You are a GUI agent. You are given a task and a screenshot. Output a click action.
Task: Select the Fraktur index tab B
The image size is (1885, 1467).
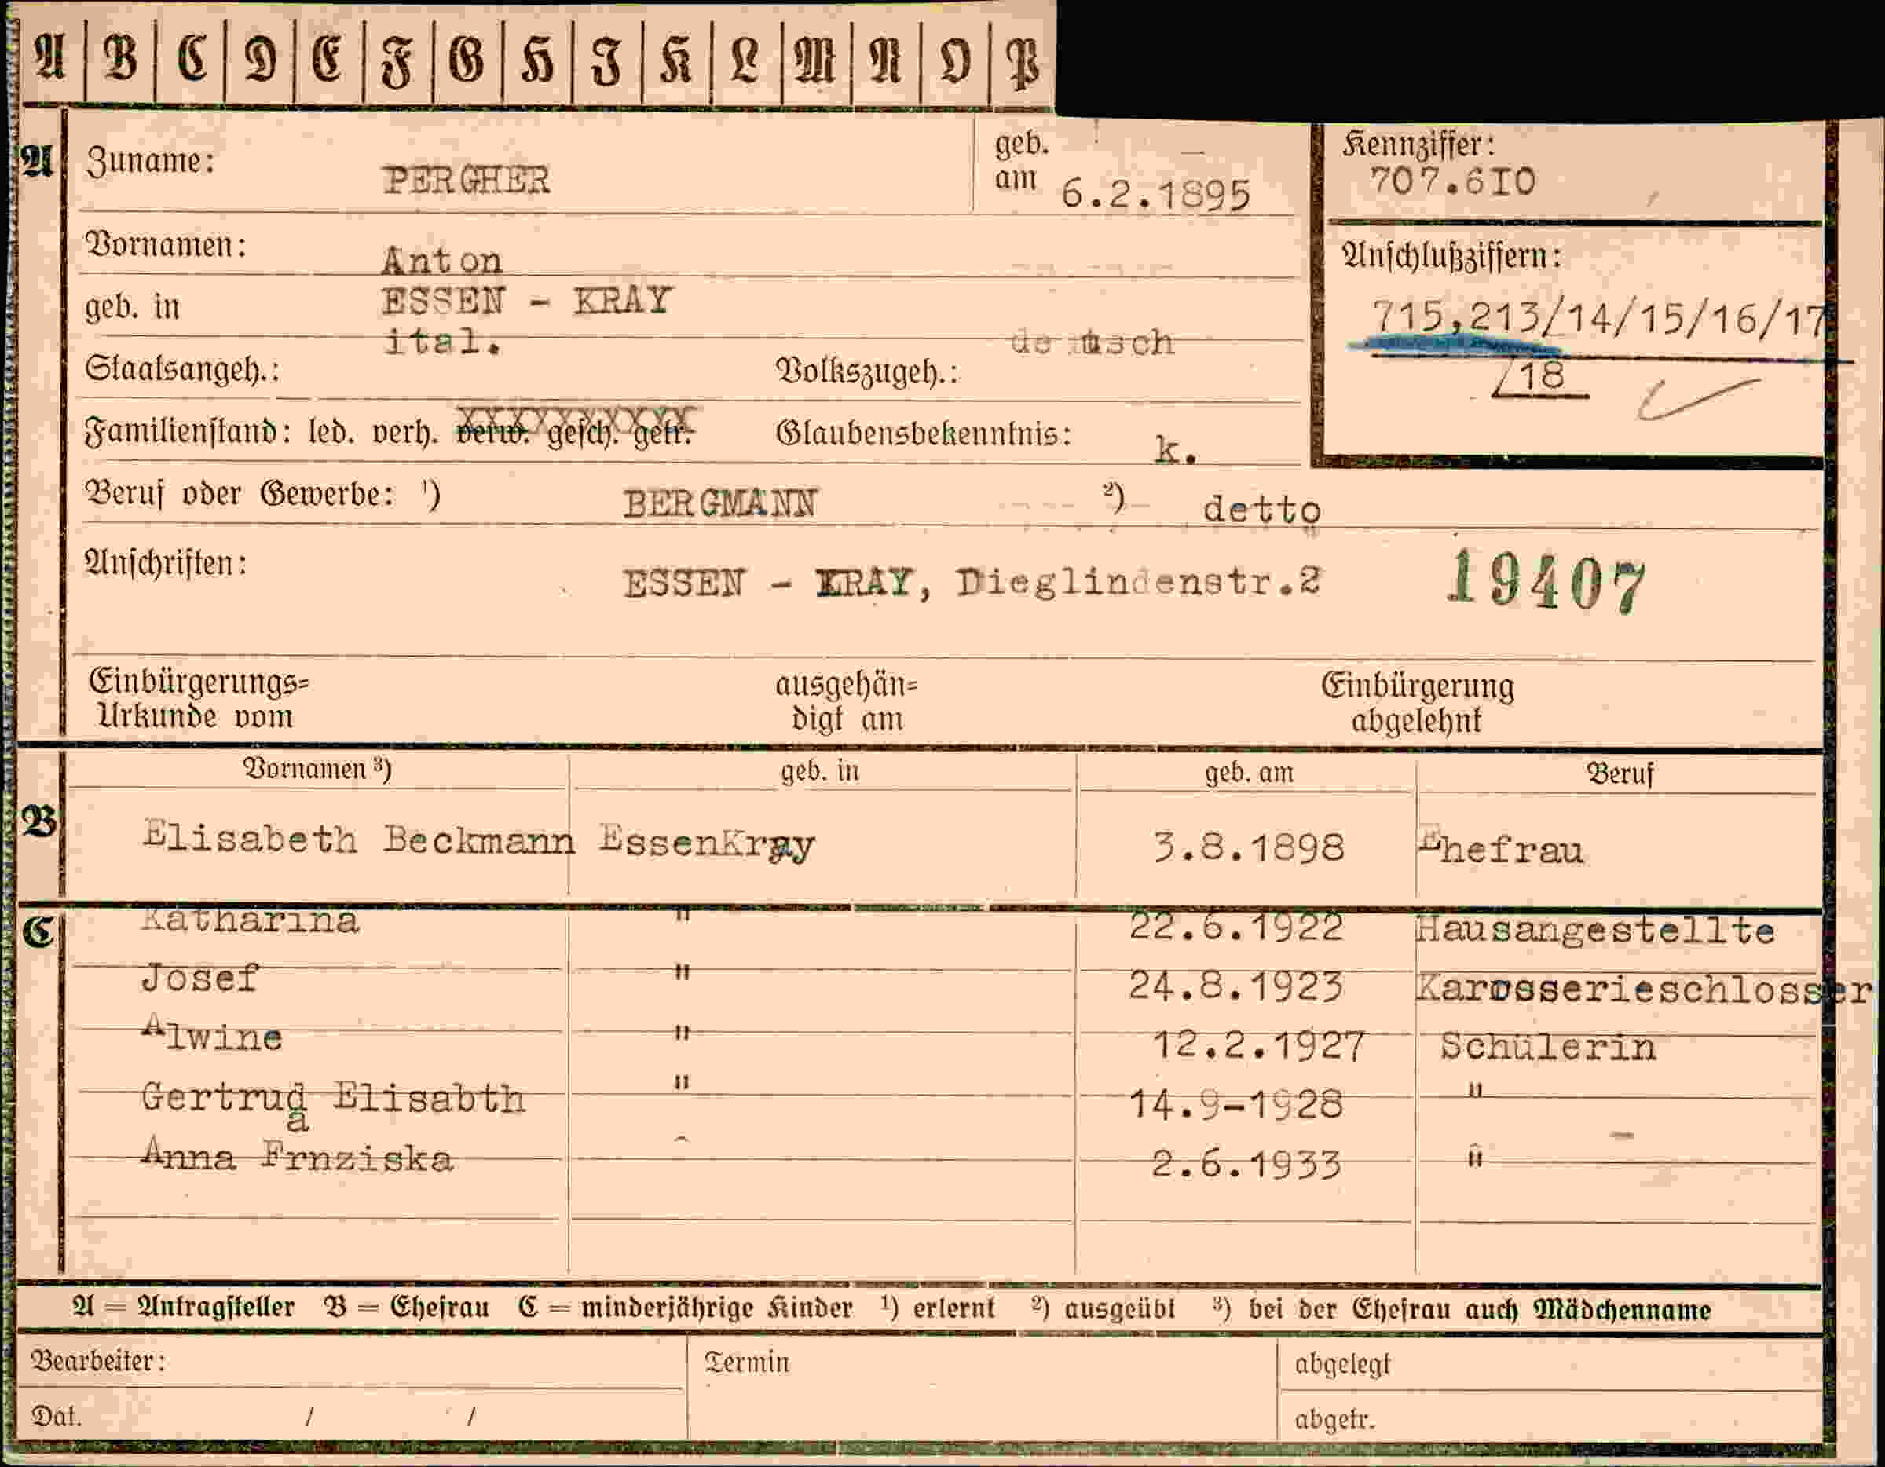point(121,59)
